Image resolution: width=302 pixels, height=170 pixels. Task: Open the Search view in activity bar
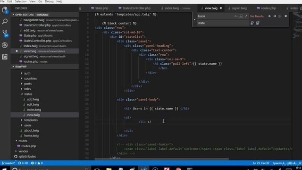coord(5,21)
